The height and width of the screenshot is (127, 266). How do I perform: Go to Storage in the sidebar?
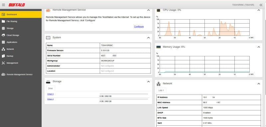[x=21, y=29]
